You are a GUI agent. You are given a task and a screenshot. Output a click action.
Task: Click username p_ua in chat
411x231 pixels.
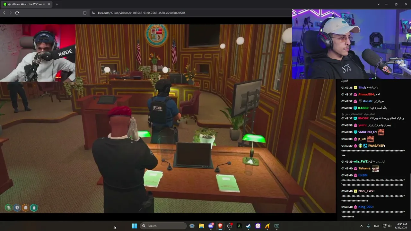tap(362, 139)
